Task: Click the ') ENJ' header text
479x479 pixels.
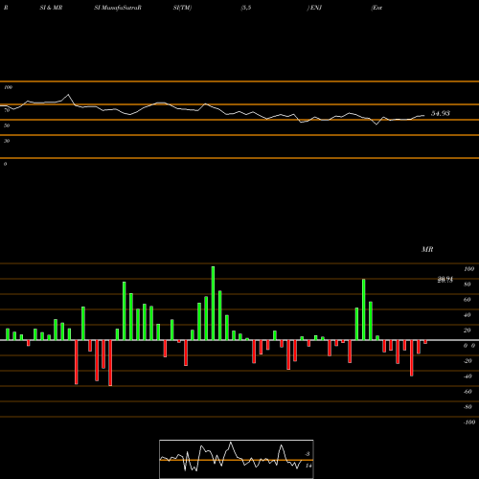Action: point(314,8)
